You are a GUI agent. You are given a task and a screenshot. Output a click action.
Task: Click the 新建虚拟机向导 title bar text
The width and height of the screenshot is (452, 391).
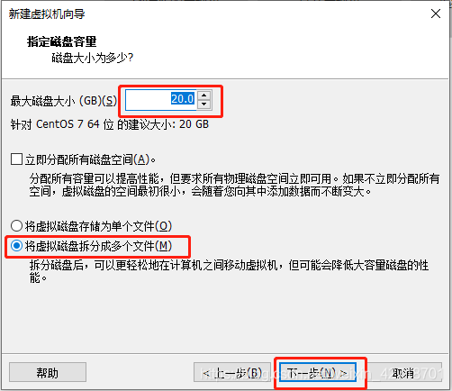point(47,14)
